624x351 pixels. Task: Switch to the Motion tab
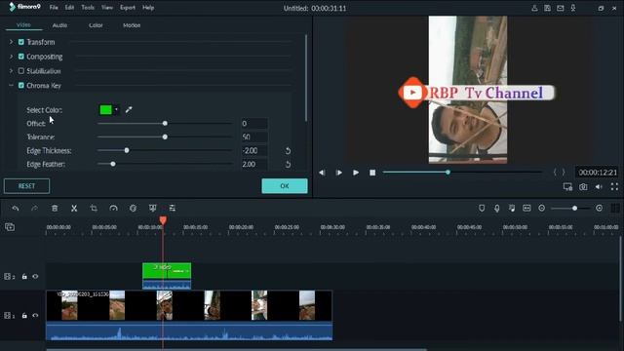point(132,25)
